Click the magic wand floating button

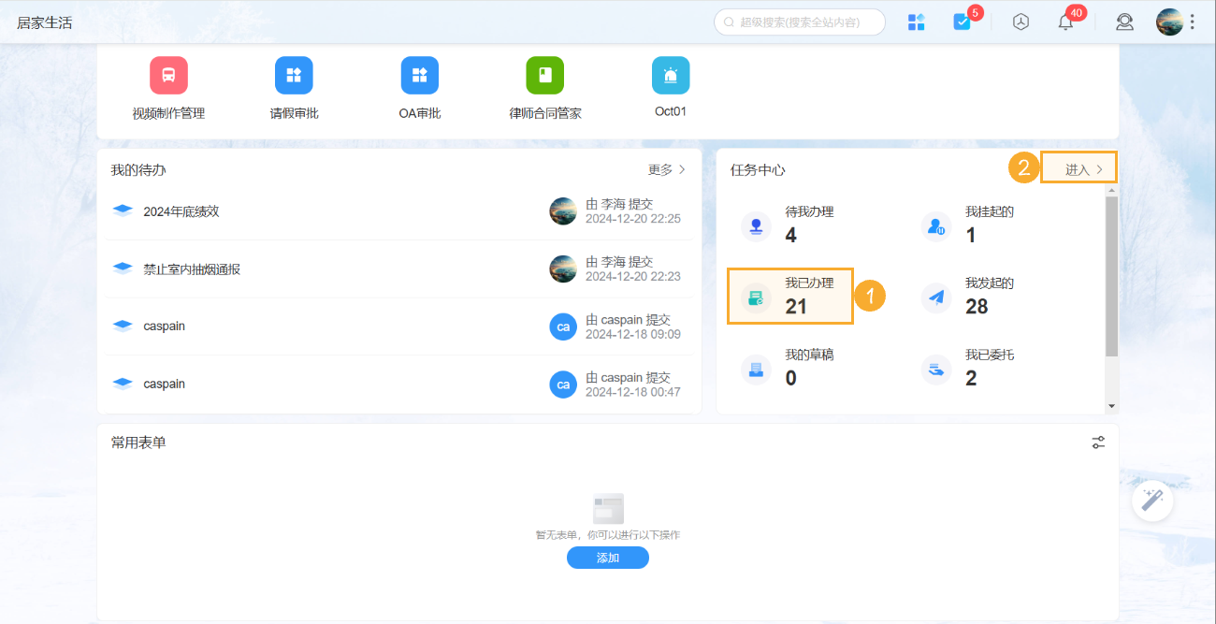(1152, 501)
